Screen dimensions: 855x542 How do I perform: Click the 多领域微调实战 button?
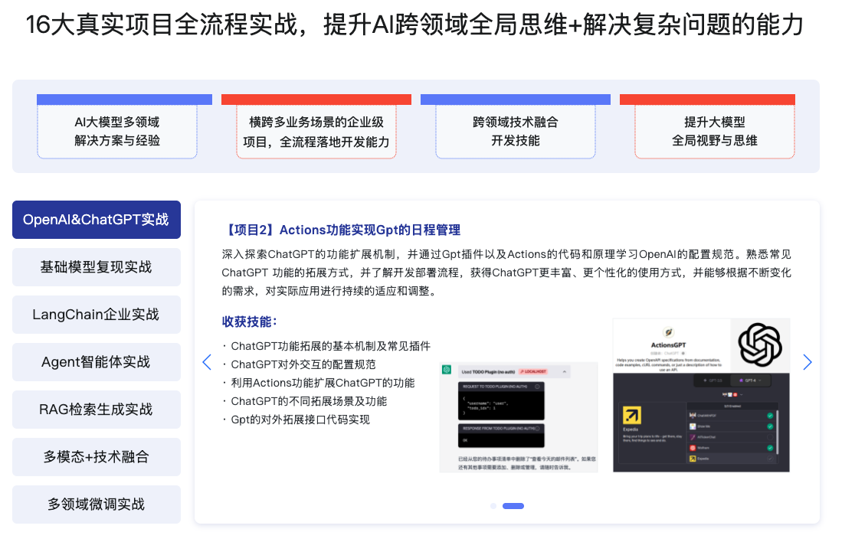click(97, 504)
